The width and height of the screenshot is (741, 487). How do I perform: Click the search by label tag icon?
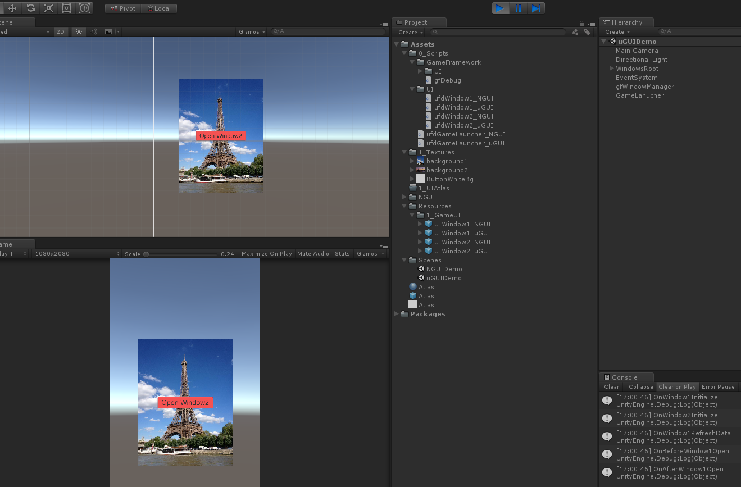[x=587, y=33]
